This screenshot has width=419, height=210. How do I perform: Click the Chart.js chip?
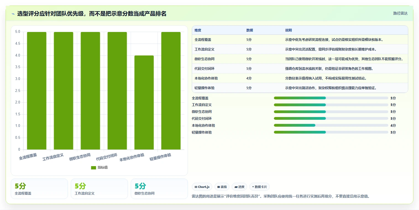(202, 187)
